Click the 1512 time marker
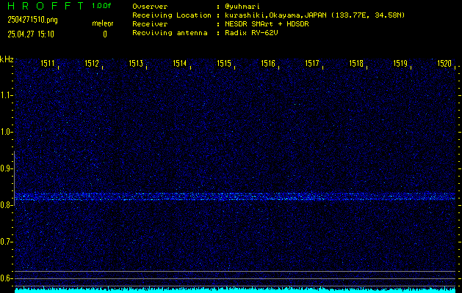The image size is (462, 293). tap(92, 64)
